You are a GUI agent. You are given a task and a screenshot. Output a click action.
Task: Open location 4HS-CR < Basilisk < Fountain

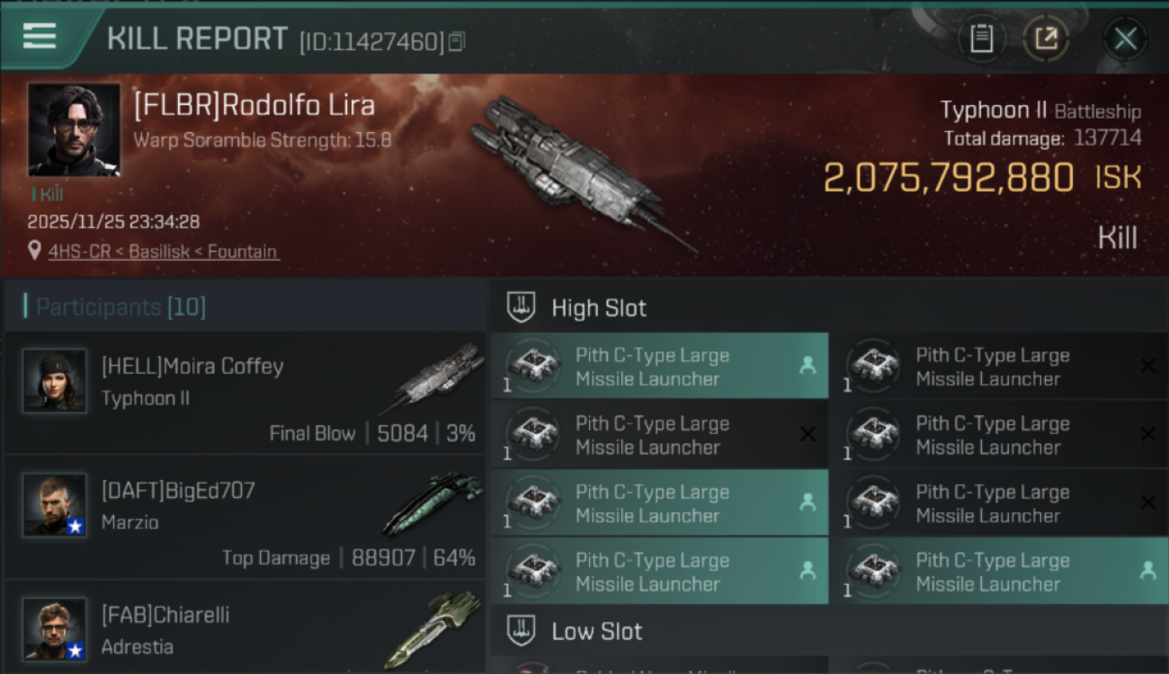click(x=163, y=252)
